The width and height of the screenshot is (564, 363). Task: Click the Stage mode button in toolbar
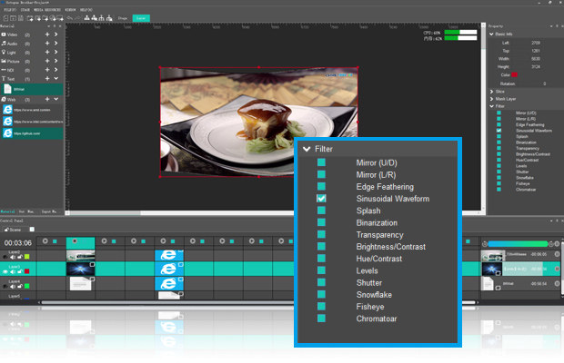click(x=123, y=18)
